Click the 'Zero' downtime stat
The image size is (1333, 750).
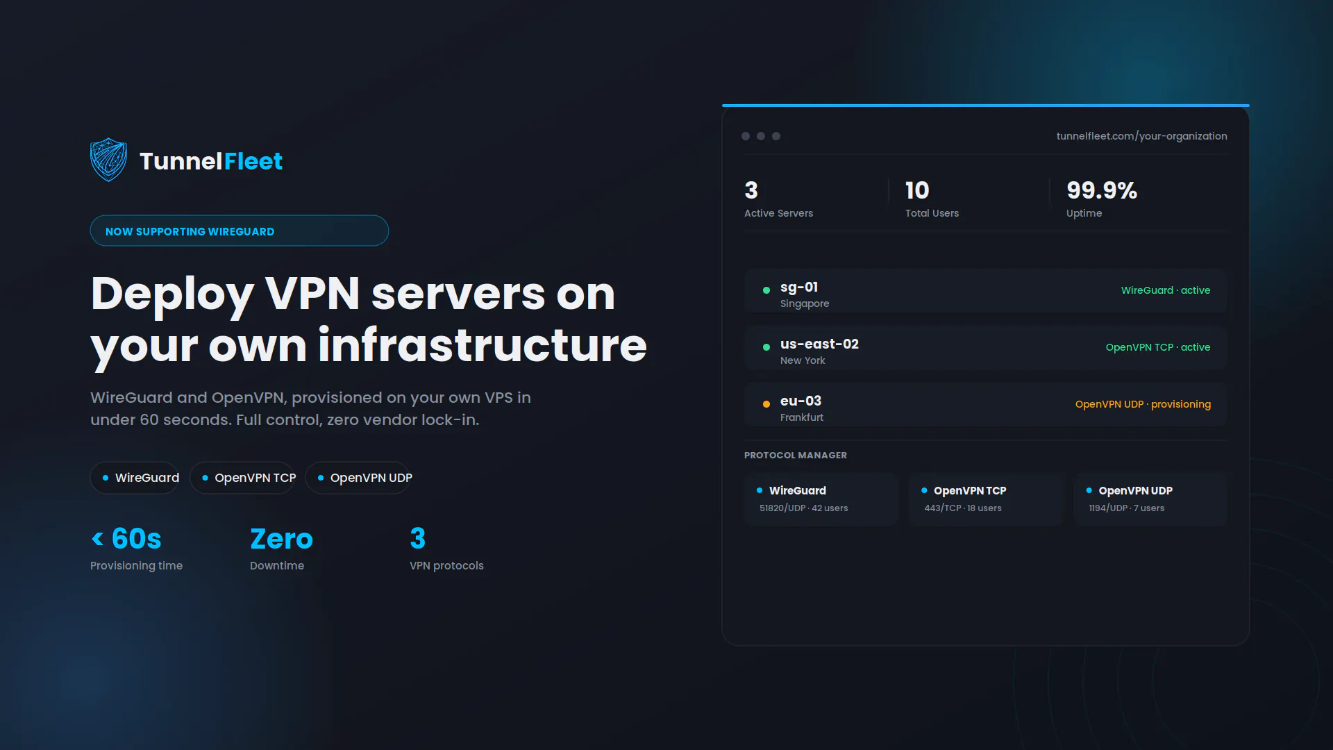pyautogui.click(x=282, y=539)
